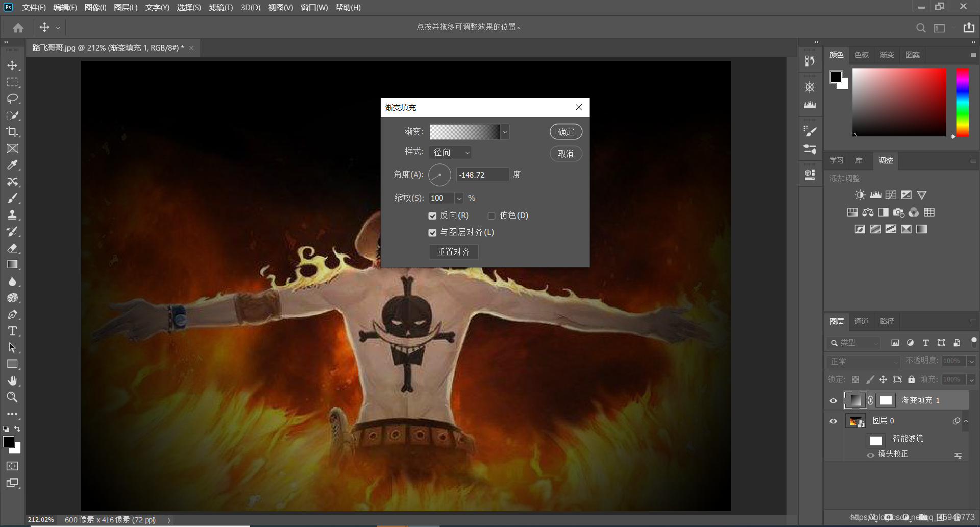
Task: Select the Sponge tool
Action: pyautogui.click(x=12, y=298)
